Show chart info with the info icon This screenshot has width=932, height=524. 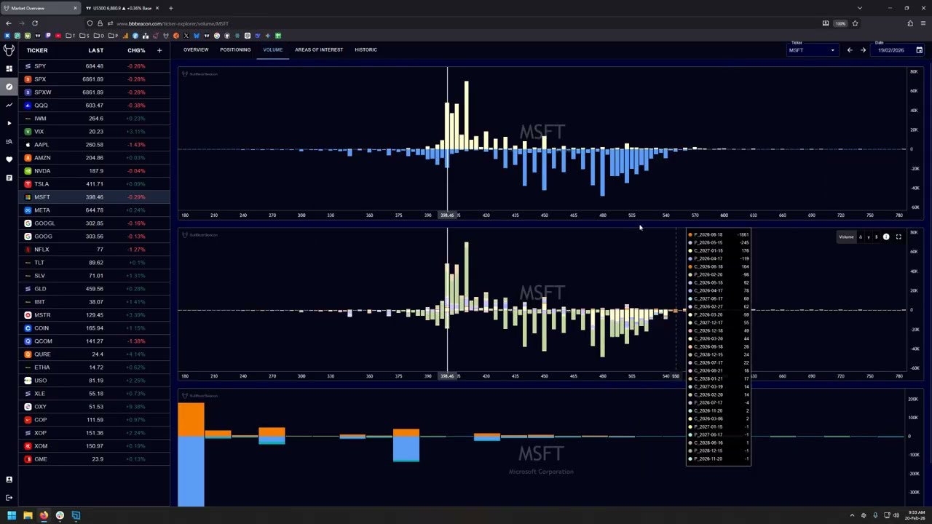pos(886,237)
